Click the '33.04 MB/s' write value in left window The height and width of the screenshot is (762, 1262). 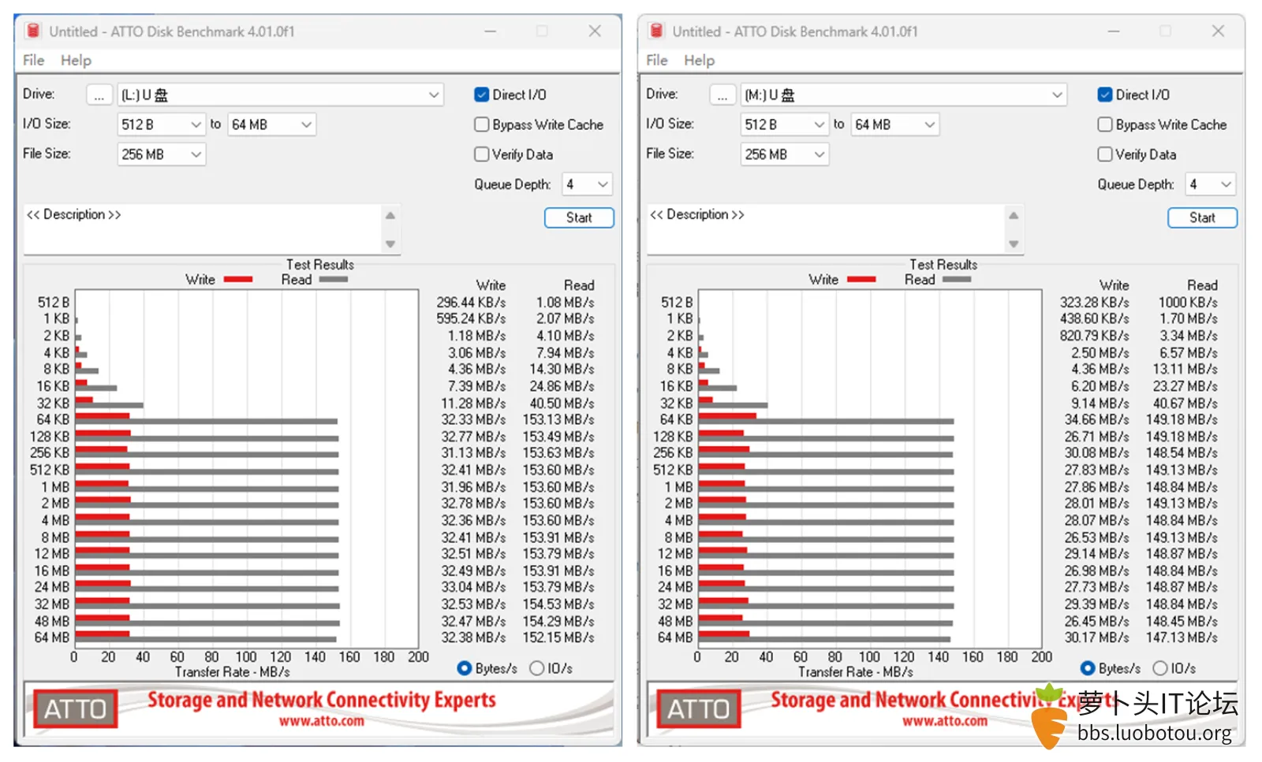[x=473, y=587]
